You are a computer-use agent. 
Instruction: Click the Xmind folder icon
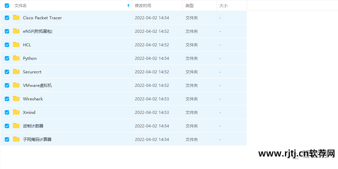pos(16,112)
